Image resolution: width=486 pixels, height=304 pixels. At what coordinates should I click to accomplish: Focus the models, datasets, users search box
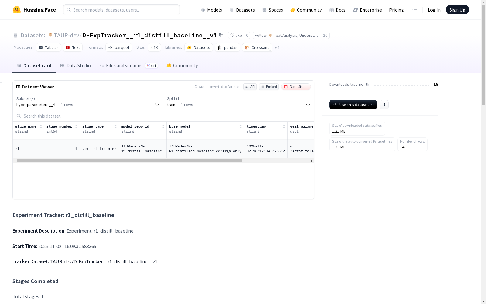pyautogui.click(x=122, y=10)
